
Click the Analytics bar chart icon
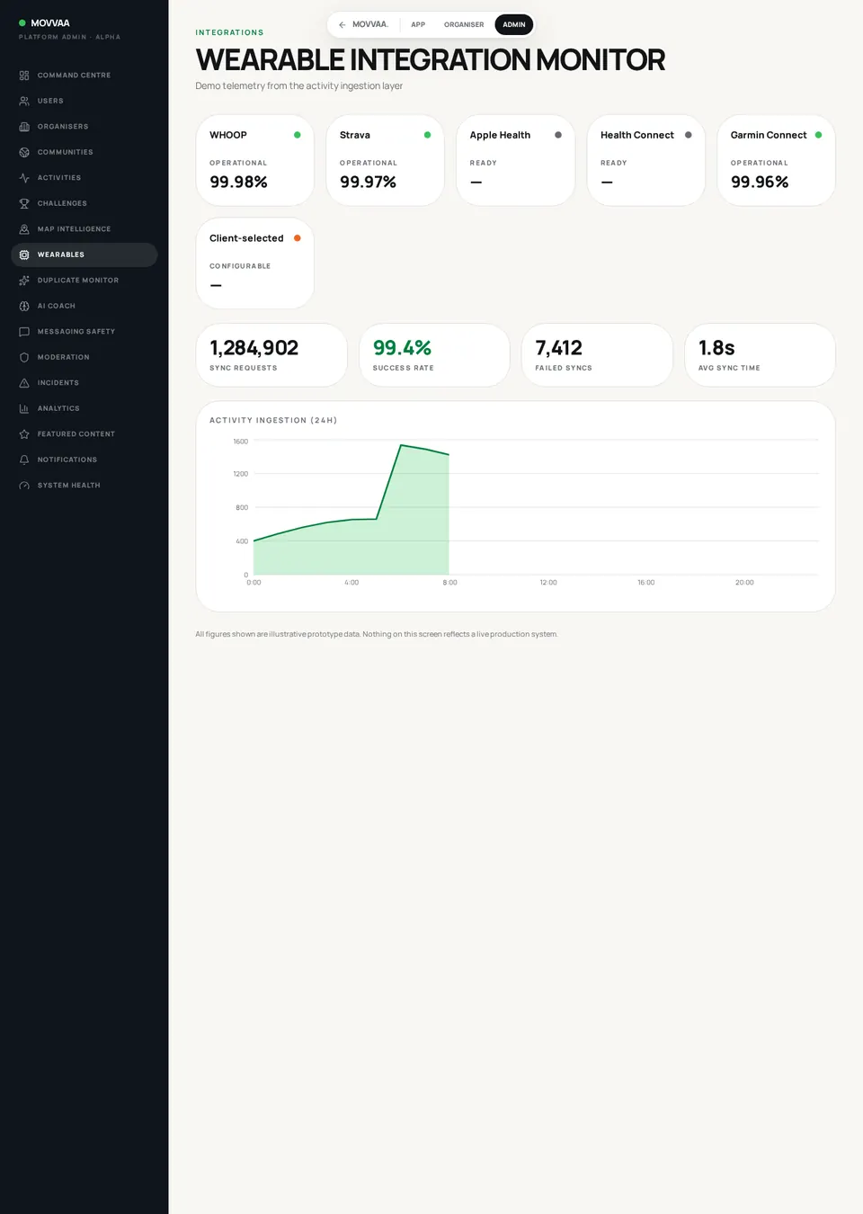(x=24, y=408)
